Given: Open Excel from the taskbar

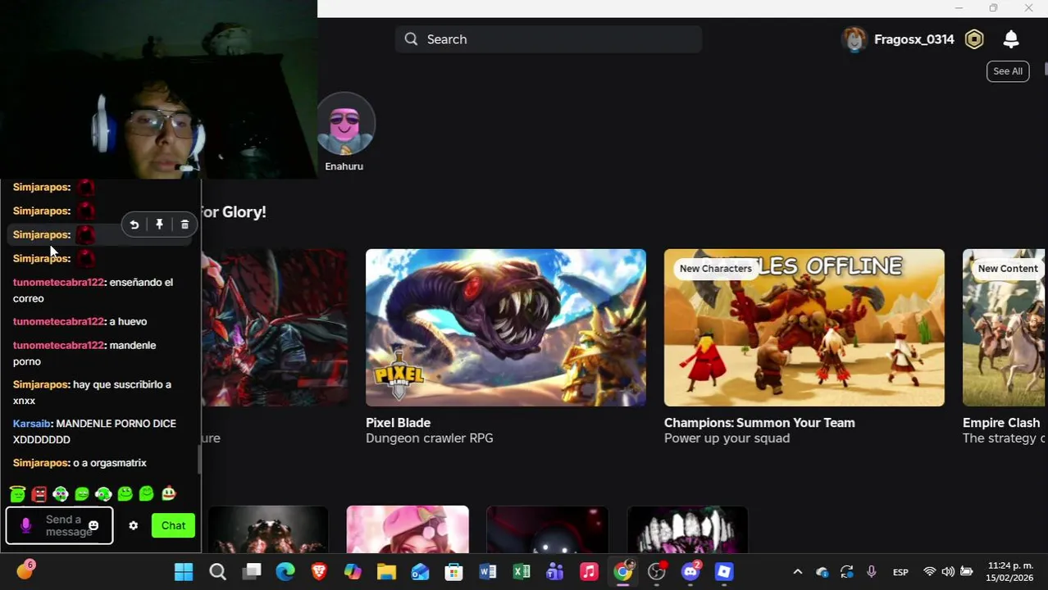Looking at the screenshot, I should click(521, 572).
